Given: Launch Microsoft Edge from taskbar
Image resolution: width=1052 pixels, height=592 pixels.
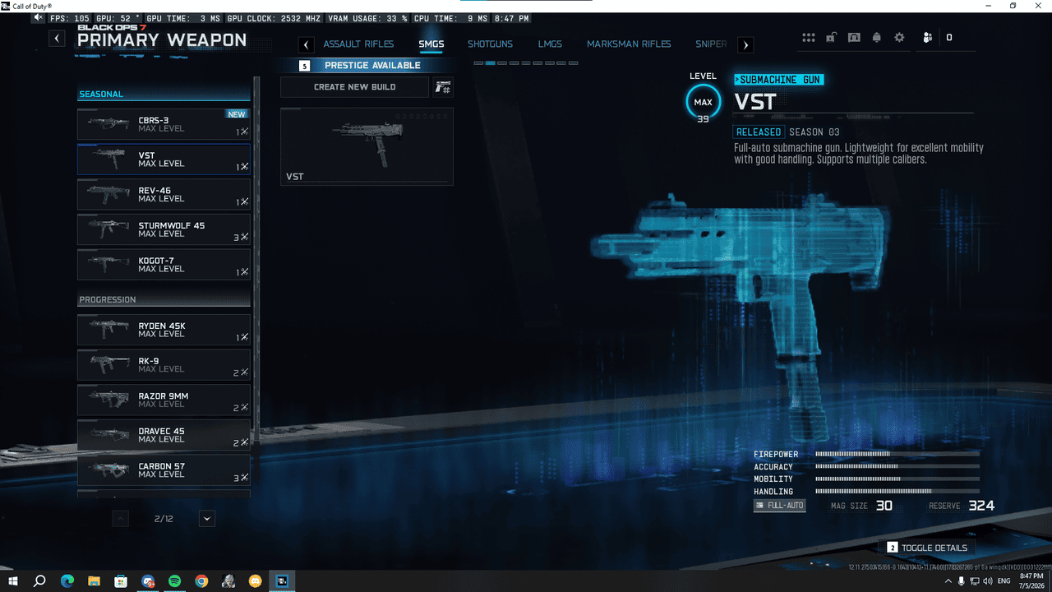Looking at the screenshot, I should coord(67,581).
